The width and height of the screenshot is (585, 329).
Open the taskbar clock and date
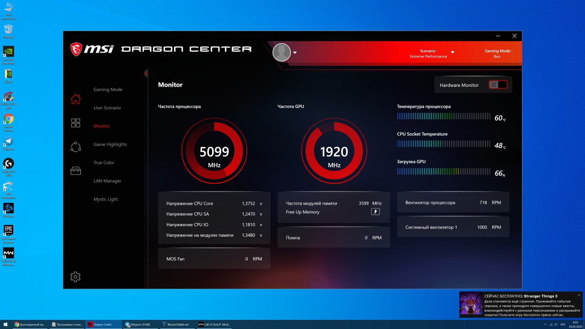(575, 324)
